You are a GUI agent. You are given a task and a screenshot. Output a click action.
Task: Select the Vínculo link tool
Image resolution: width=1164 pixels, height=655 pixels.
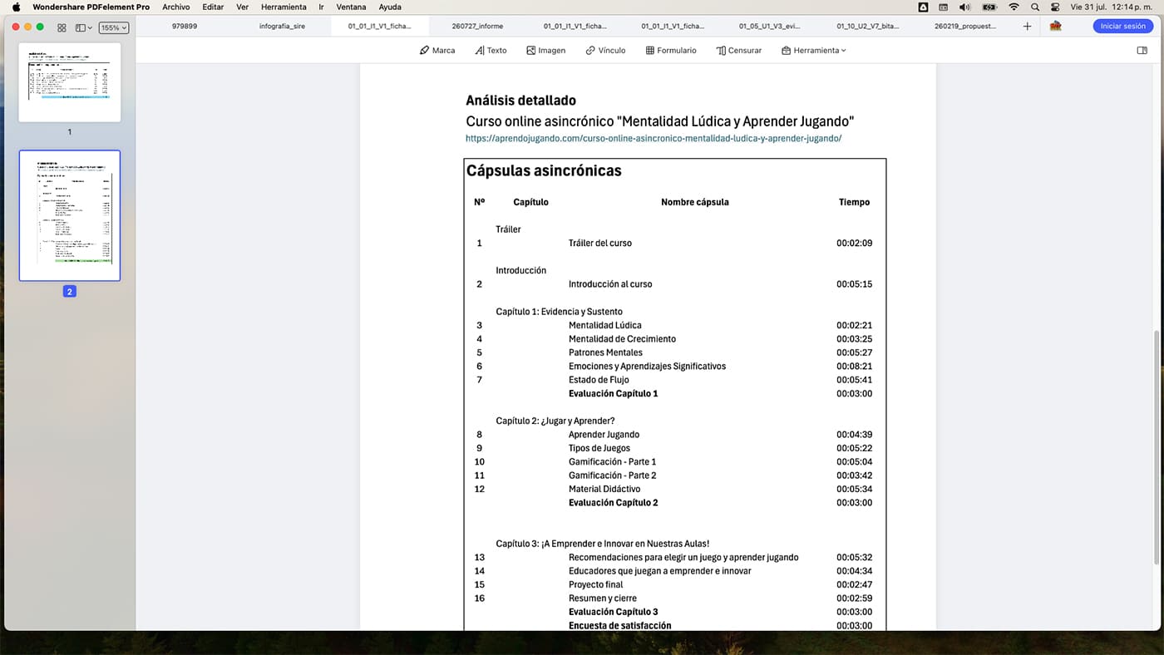[x=605, y=51]
